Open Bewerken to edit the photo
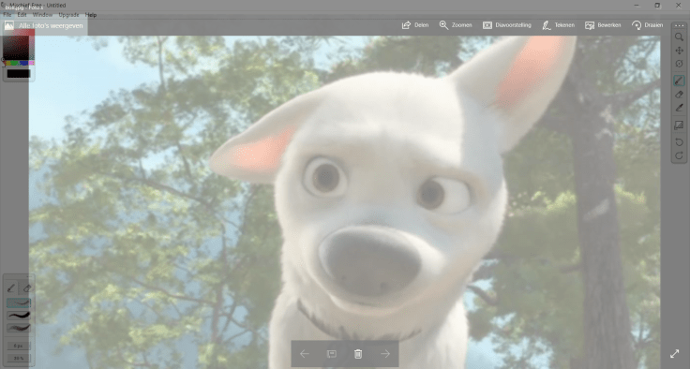Screen dimensions: 690x369 coord(603,25)
